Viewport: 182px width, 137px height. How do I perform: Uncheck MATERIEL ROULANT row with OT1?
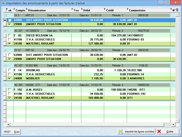pos(10,98)
